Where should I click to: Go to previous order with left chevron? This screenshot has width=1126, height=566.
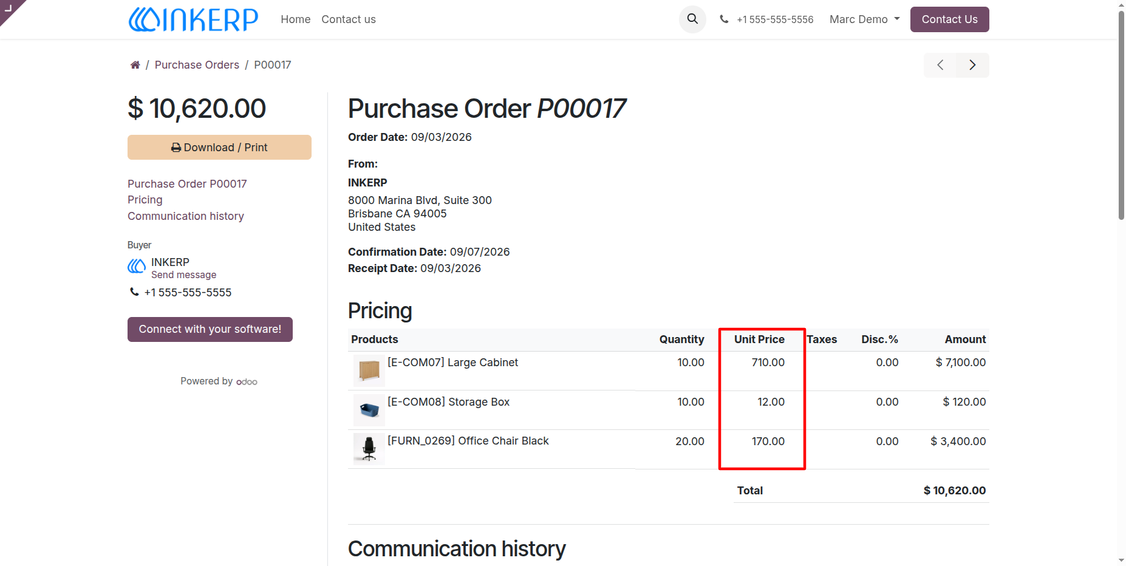point(940,65)
